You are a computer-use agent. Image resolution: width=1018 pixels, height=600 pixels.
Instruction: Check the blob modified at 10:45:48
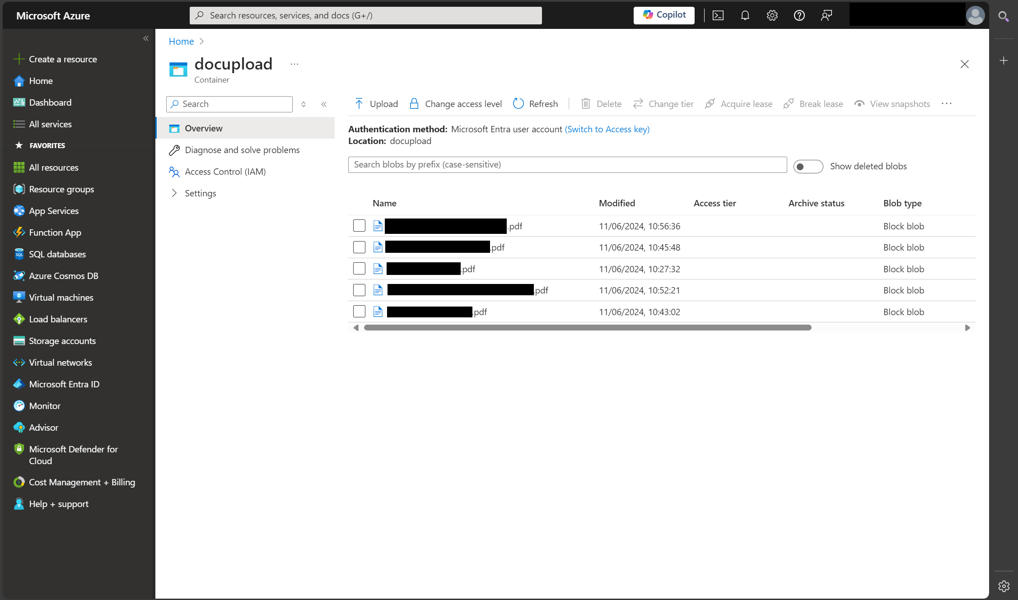tap(359, 247)
